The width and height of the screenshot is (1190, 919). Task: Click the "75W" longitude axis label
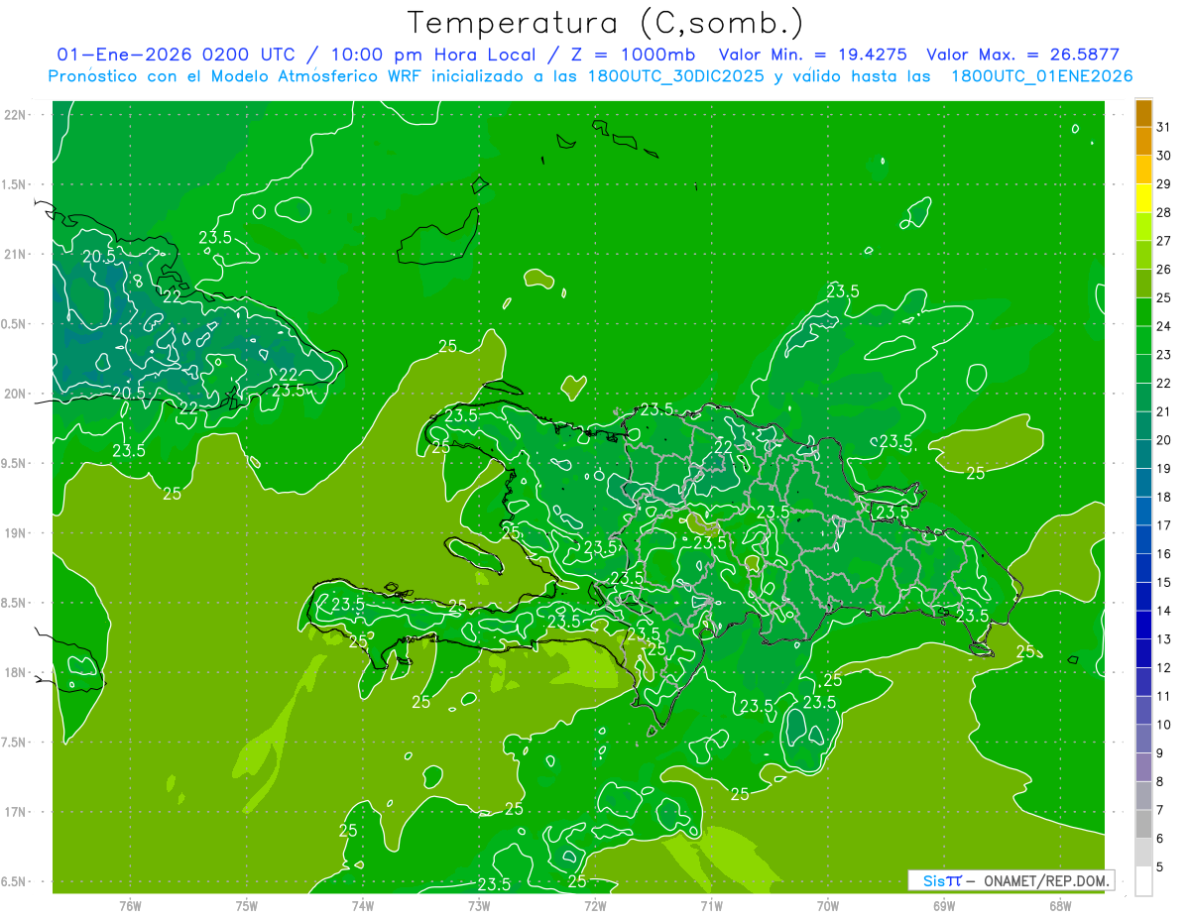pyautogui.click(x=247, y=906)
